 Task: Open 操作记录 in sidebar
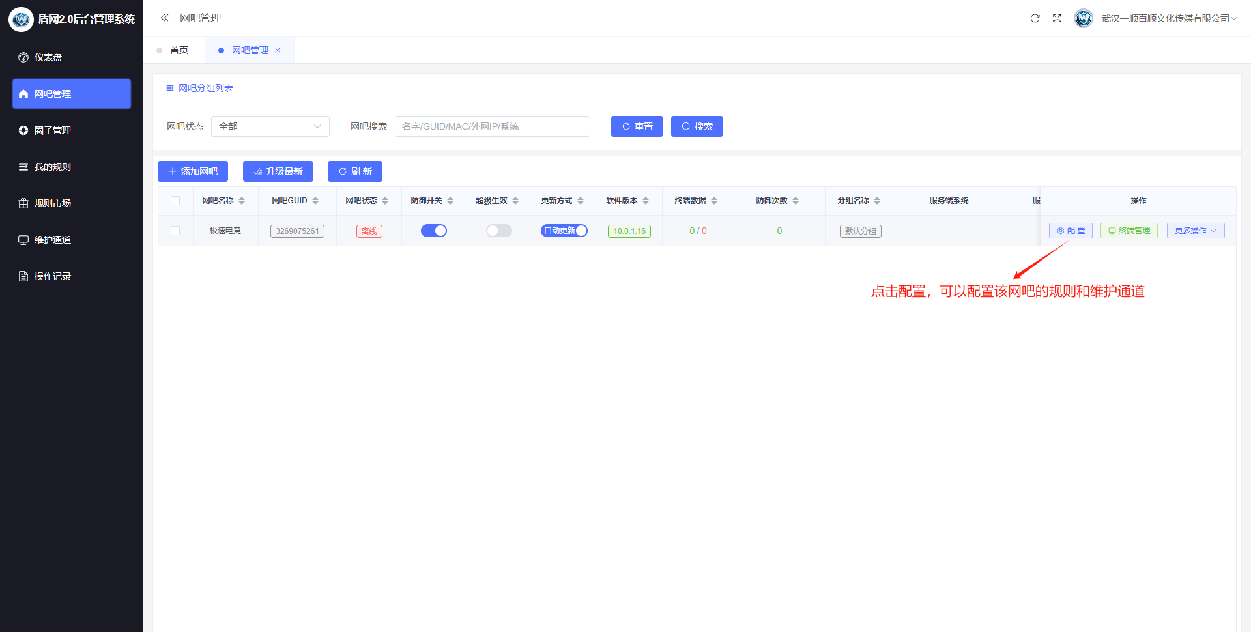coord(52,276)
